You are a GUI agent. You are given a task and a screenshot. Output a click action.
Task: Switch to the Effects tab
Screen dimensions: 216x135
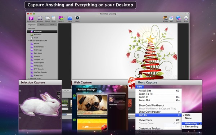(52, 24)
